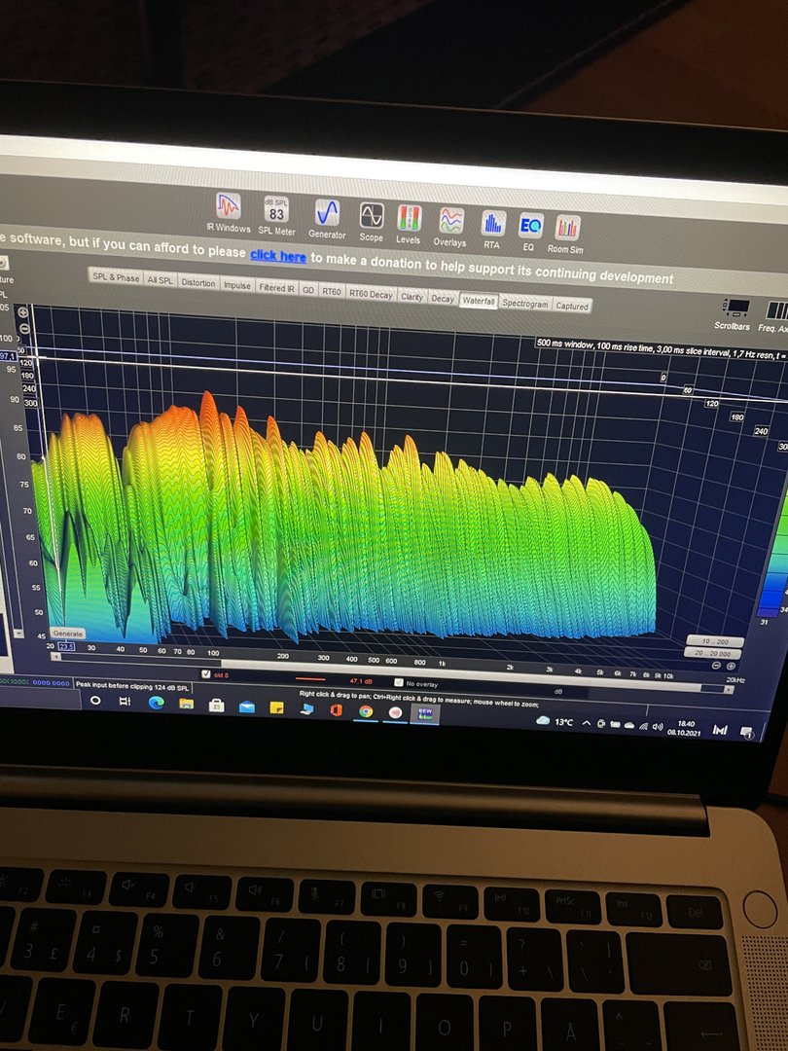Click horizontal zoom in plus icon
Viewport: 788px width, 1051px height.
point(731,667)
